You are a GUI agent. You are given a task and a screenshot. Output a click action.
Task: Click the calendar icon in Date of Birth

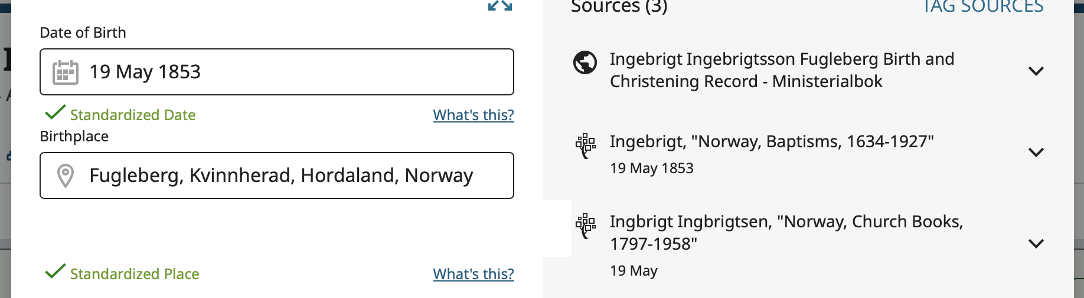(x=66, y=72)
